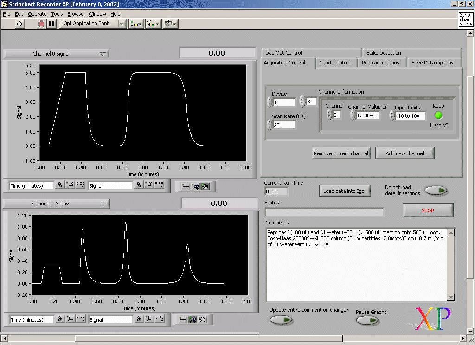Click Y autoscale button on Stdev graph
The height and width of the screenshot is (345, 475).
pos(149,319)
